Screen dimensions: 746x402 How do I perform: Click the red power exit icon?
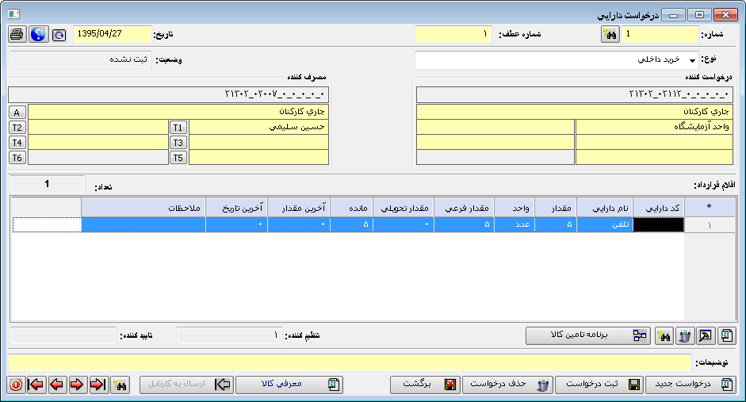point(16,385)
